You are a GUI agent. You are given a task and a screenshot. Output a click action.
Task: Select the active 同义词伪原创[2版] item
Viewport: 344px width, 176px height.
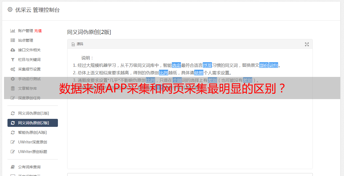point(33,123)
